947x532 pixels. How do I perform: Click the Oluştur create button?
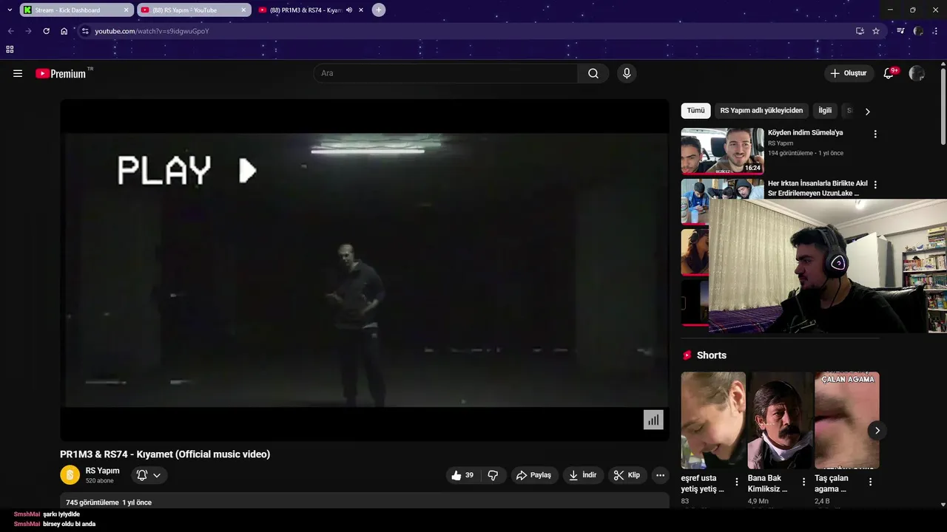tap(848, 73)
